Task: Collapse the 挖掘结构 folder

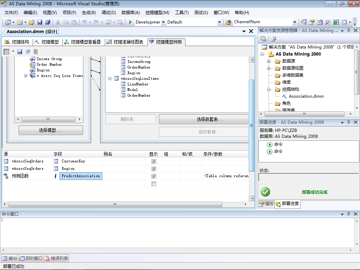Action: click(269, 90)
